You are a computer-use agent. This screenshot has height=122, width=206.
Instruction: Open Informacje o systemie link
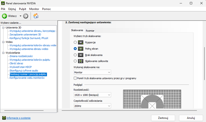pos(18,118)
